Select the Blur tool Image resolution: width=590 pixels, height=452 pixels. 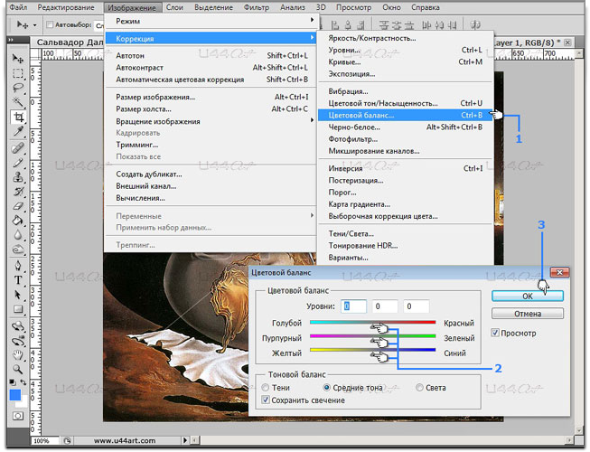18,235
